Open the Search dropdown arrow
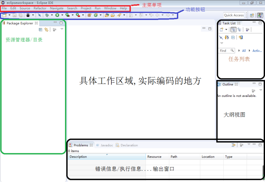Viewport: 265px width, 182px height. tap(124, 15)
